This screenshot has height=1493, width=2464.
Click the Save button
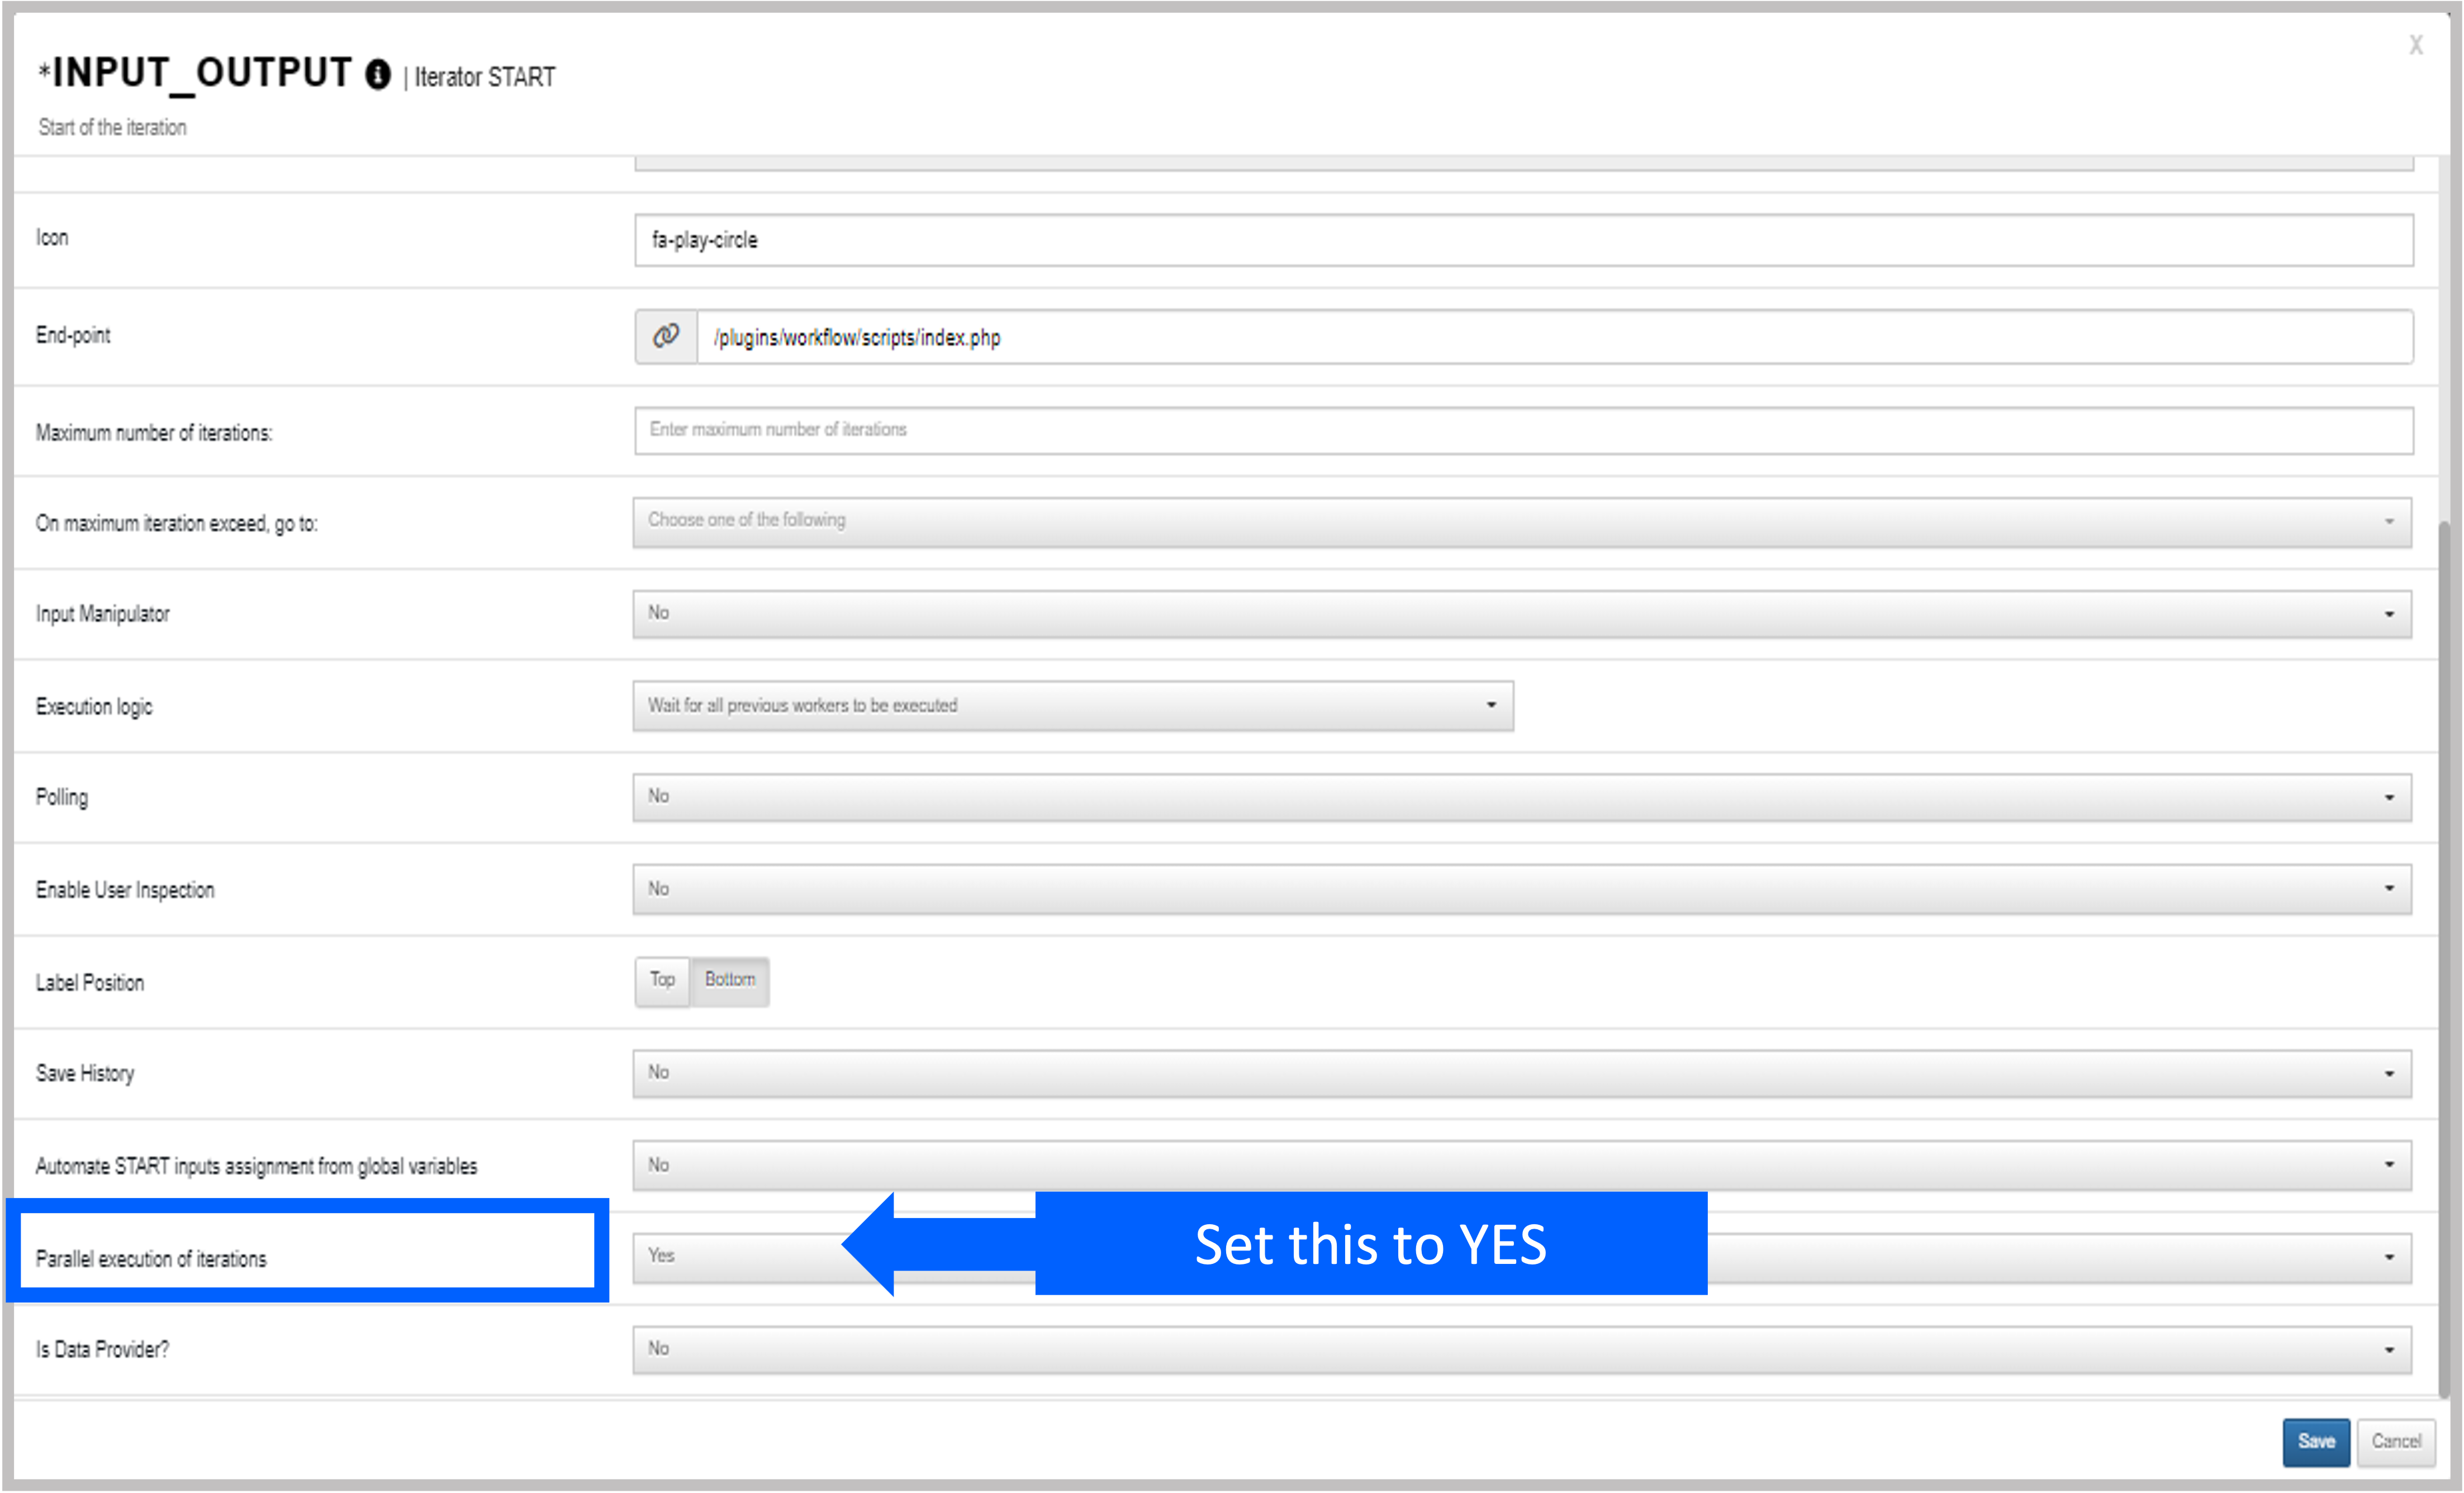[2315, 1441]
